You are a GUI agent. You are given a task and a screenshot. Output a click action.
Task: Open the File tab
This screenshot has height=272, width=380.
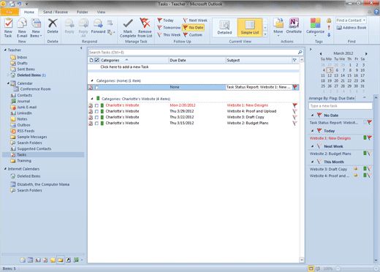9,12
